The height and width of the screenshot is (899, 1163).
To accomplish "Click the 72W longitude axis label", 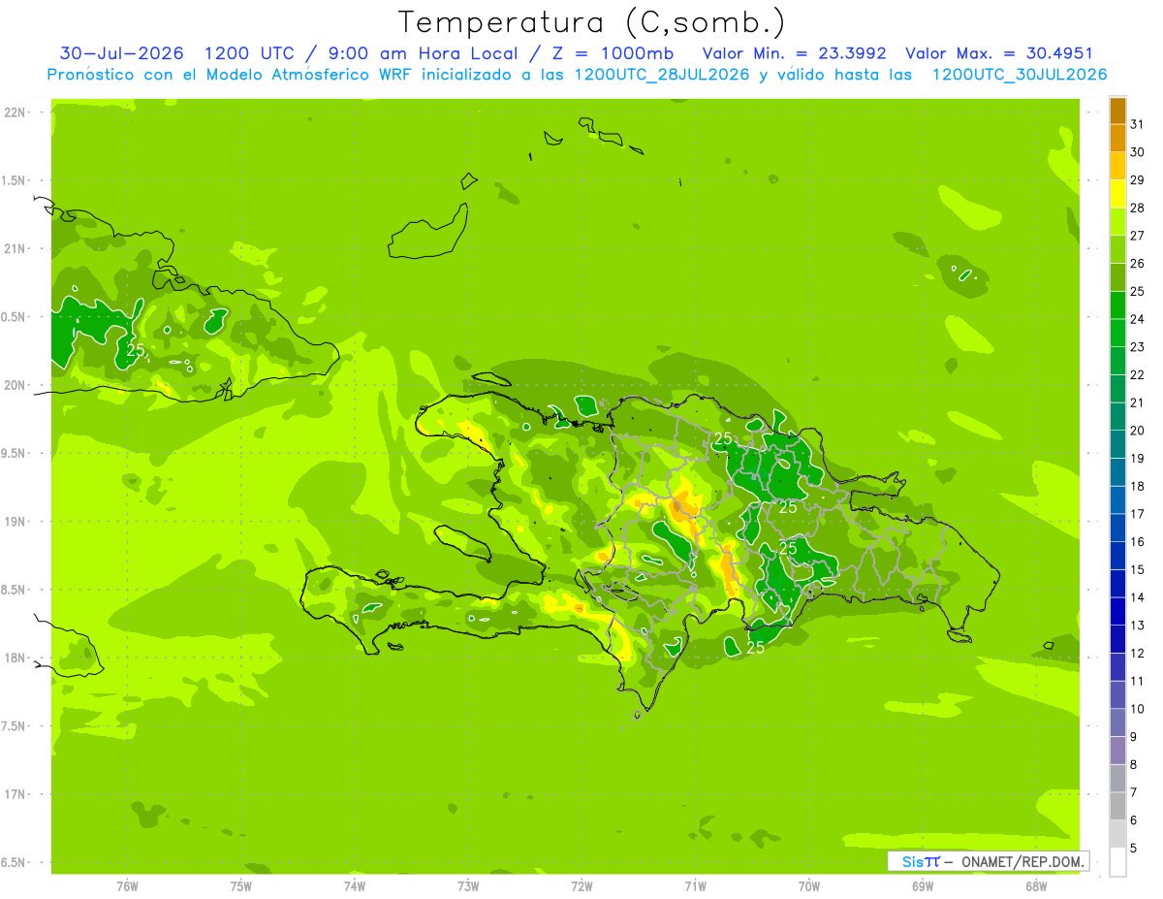I will click(x=581, y=886).
